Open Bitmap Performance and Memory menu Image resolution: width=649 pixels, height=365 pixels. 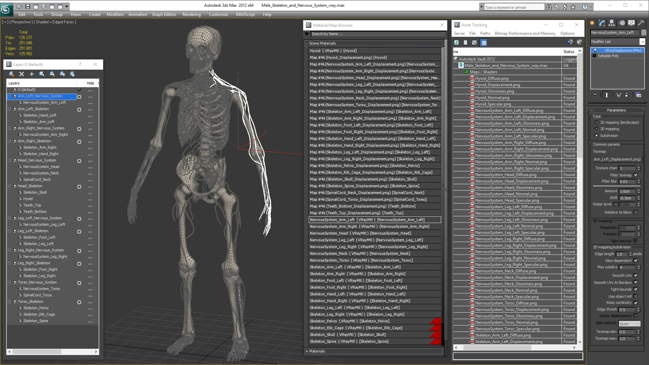pos(525,33)
